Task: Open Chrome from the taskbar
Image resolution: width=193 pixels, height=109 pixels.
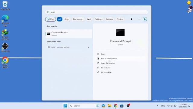Action: coord(115,106)
